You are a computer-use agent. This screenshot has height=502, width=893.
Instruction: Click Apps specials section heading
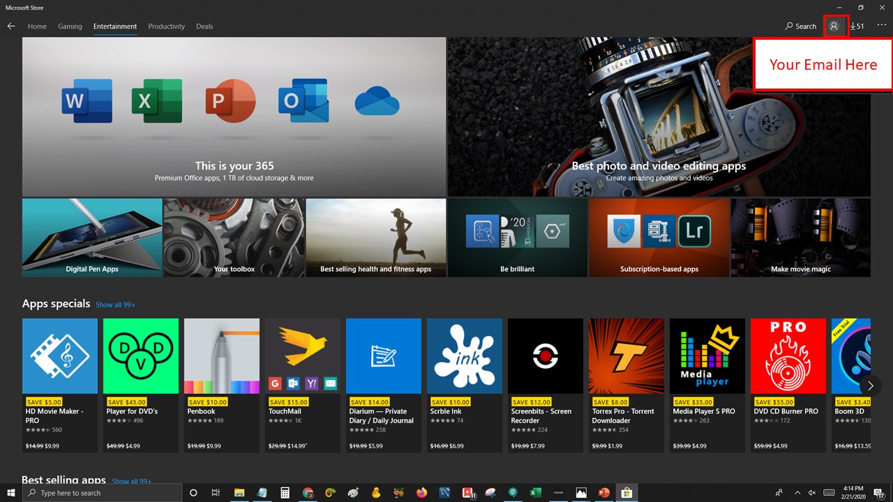(x=56, y=304)
